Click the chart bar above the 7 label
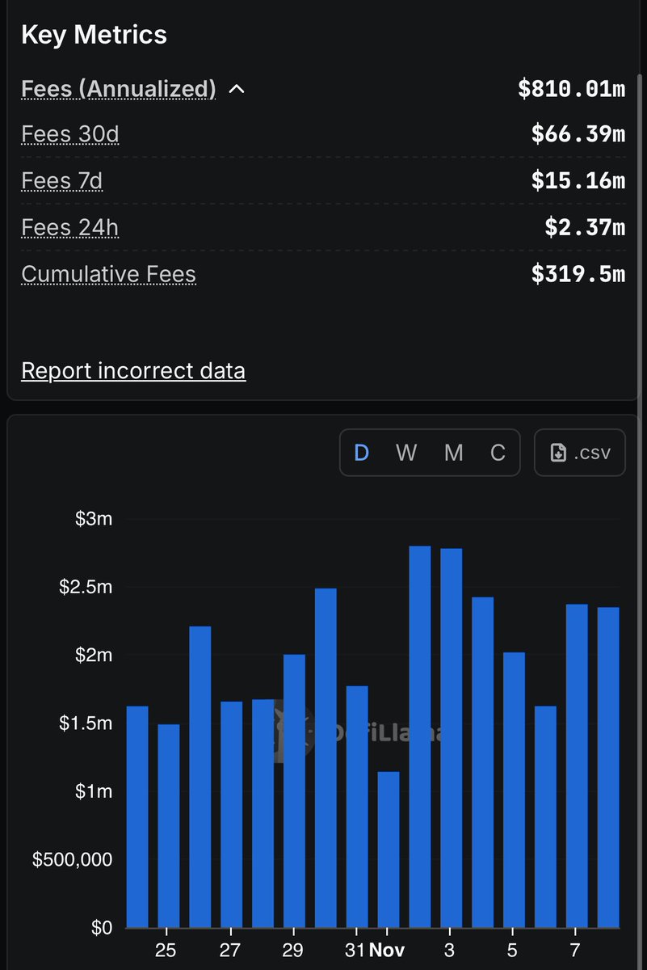 (577, 765)
